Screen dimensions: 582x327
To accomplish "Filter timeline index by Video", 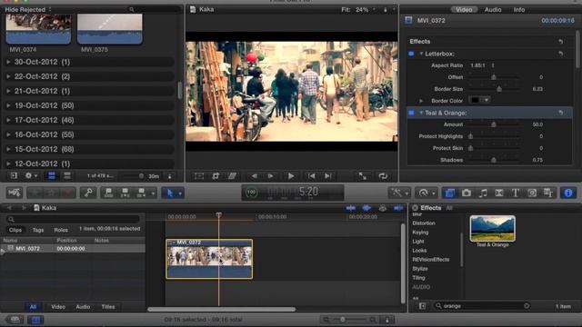I will 58,307.
